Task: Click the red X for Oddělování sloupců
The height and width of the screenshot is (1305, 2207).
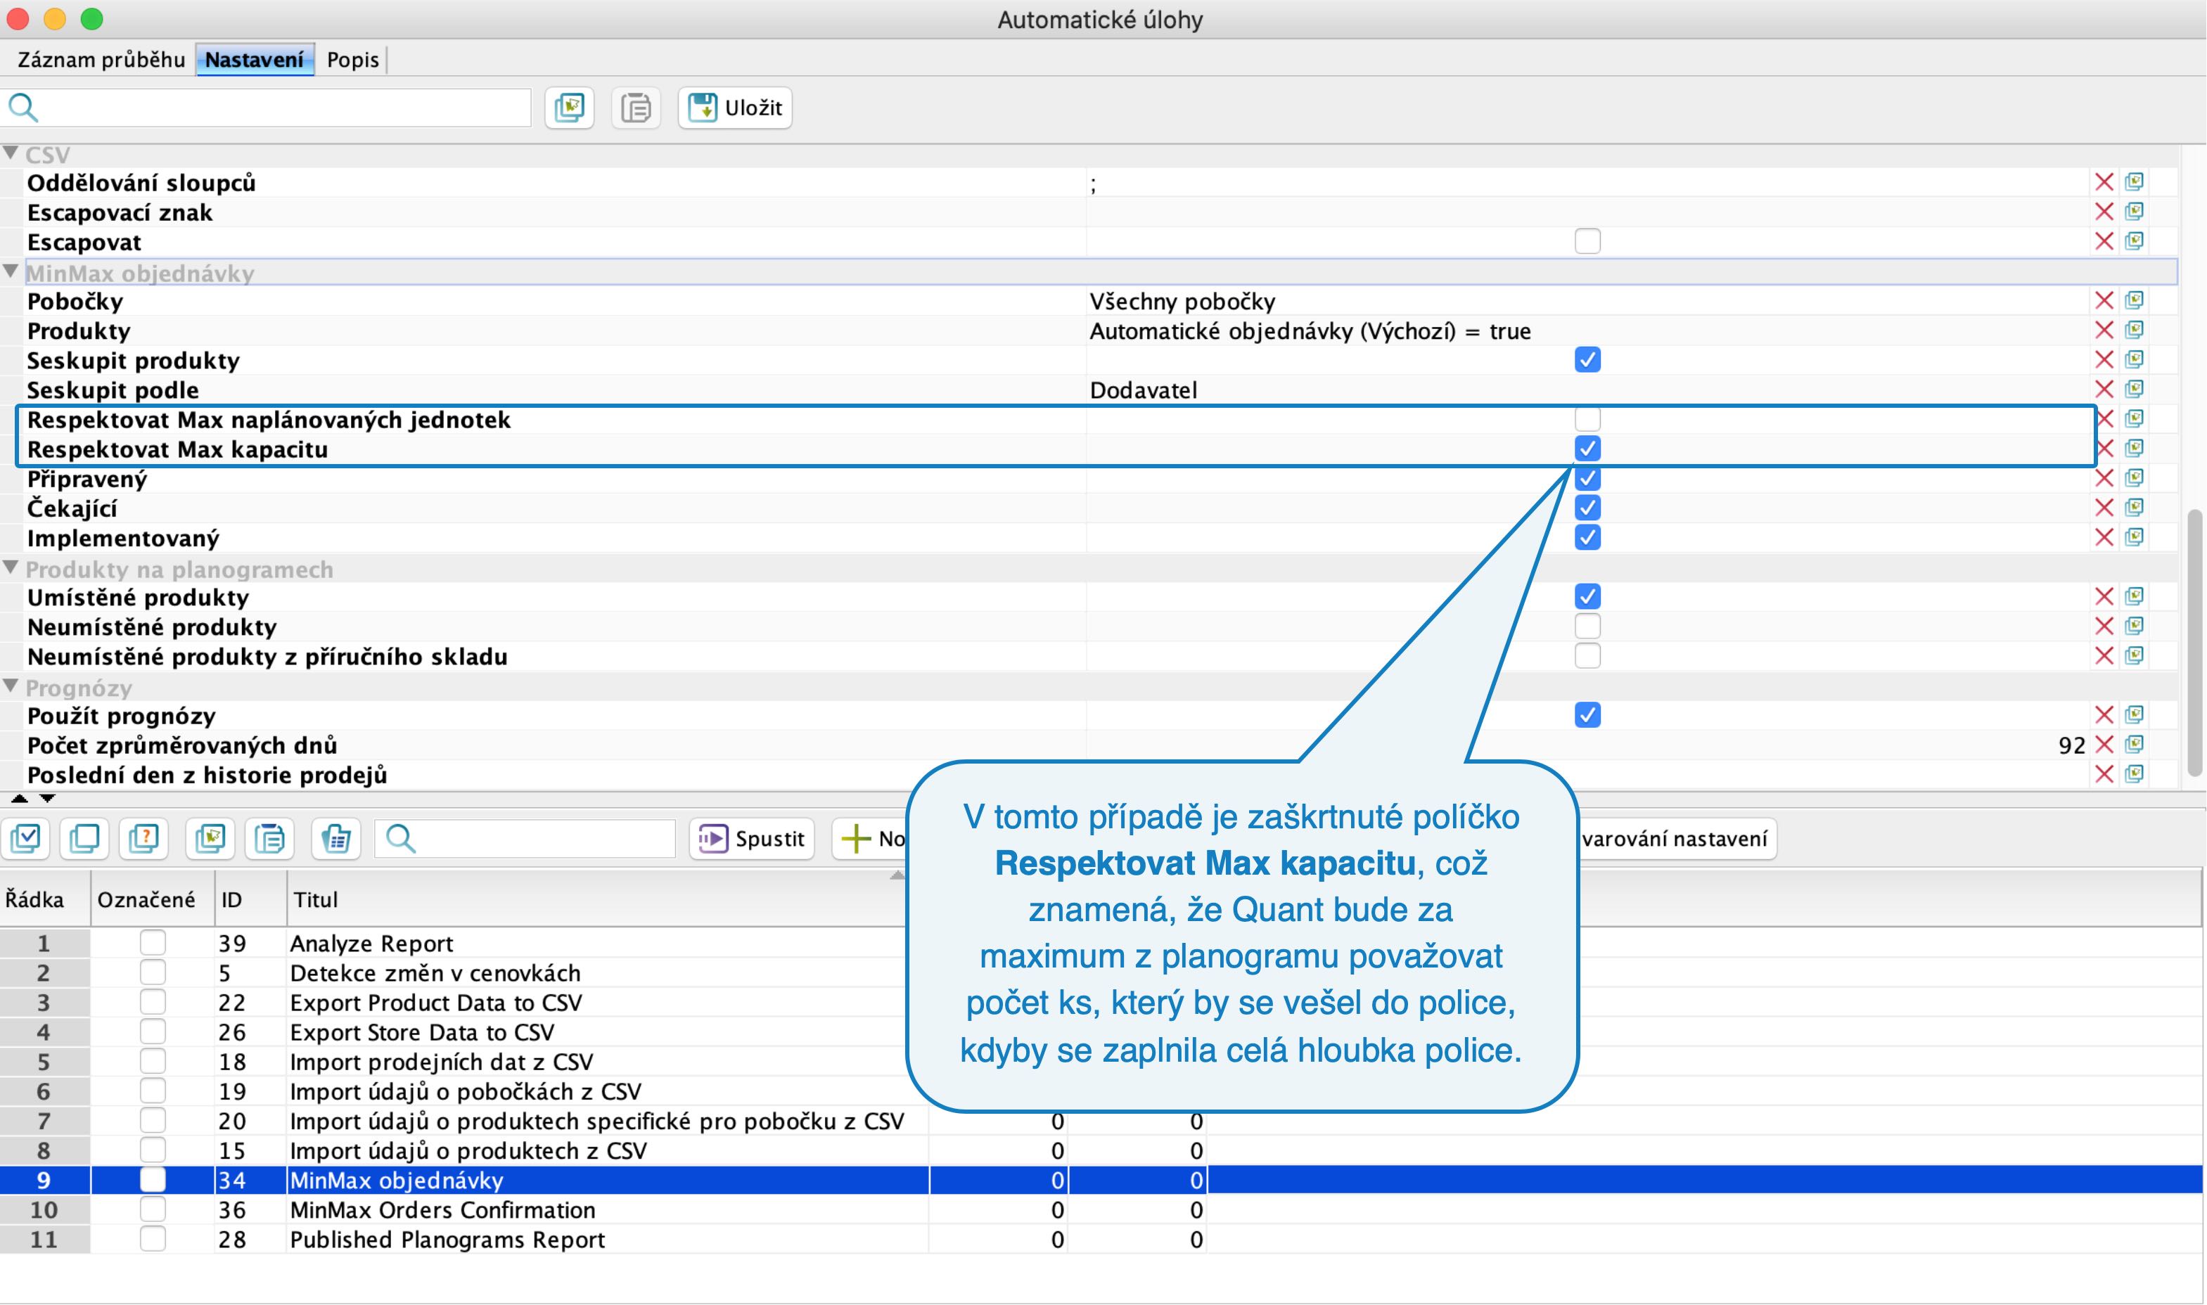Action: (2104, 182)
